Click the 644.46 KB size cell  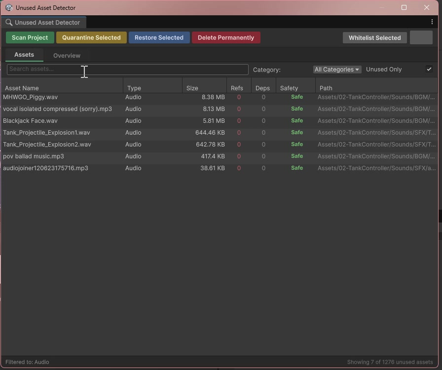(210, 133)
